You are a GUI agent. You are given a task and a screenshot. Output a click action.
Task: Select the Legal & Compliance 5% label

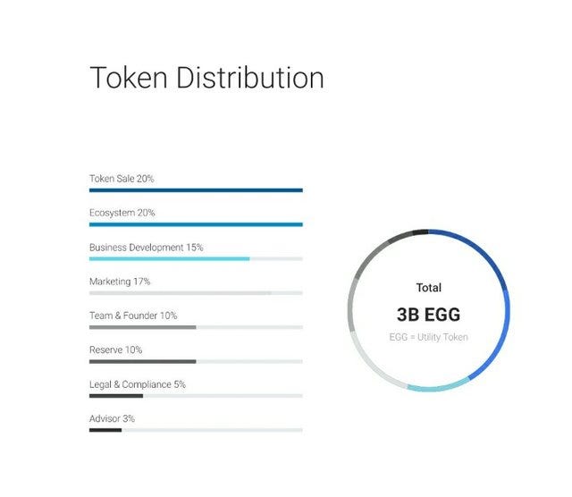coord(138,384)
